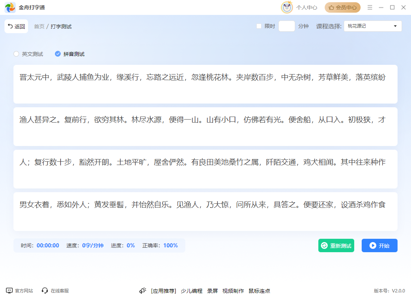Click the dropdown arrow of course selector
411x298 pixels.
(x=395, y=26)
